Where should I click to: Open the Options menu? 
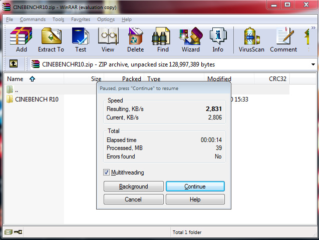coord(106,19)
